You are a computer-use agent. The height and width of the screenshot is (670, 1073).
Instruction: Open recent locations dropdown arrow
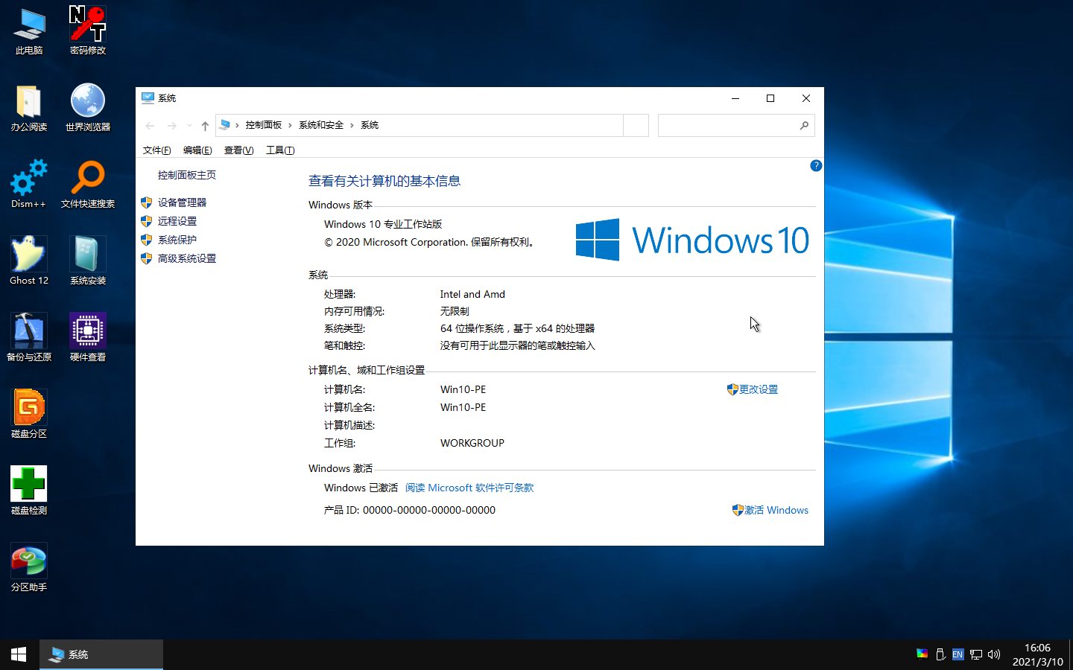189,126
